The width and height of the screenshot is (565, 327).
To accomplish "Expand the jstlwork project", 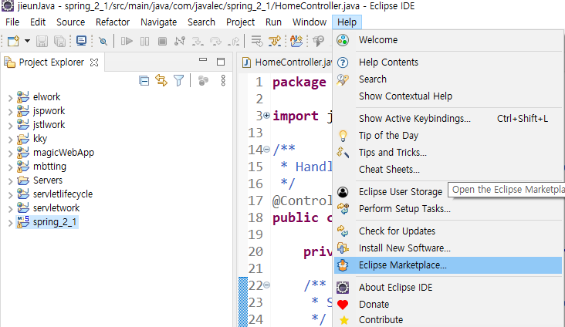I will coord(10,126).
